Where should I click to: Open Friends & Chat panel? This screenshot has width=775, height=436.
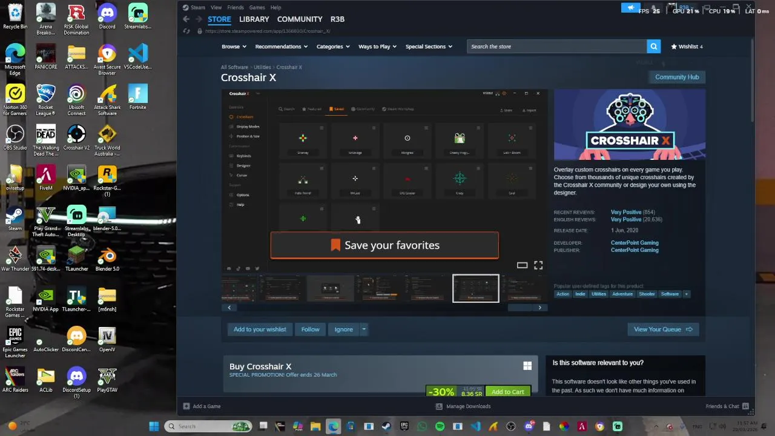click(x=727, y=406)
